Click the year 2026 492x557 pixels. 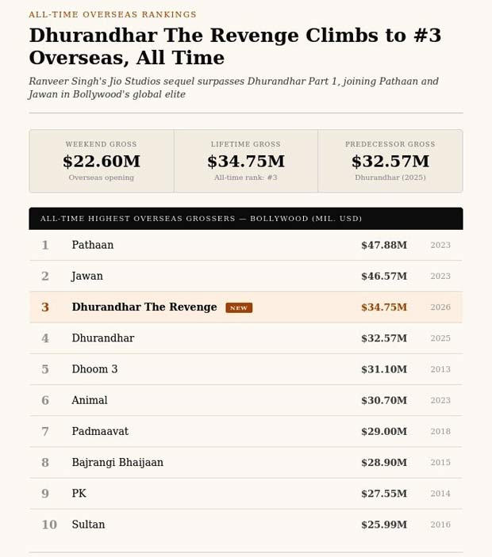tap(440, 307)
